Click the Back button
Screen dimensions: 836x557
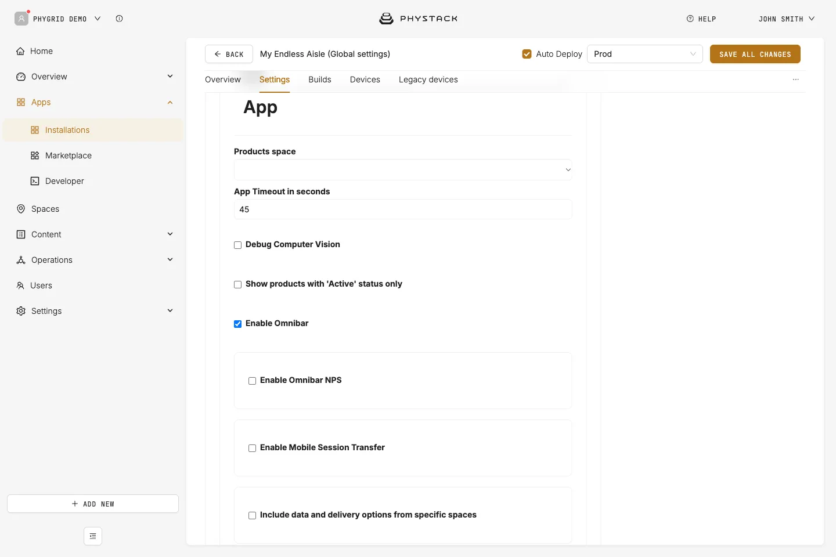coord(229,54)
